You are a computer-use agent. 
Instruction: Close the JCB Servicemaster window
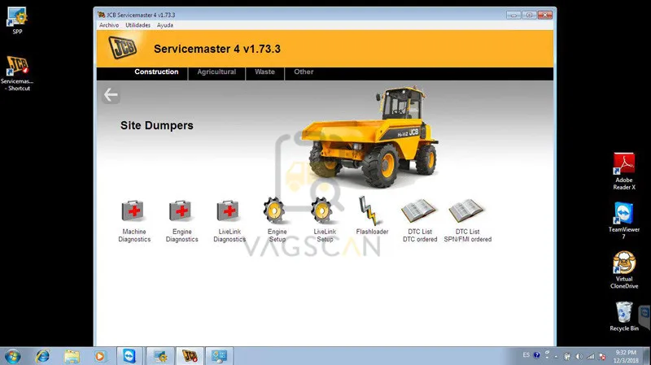click(544, 15)
